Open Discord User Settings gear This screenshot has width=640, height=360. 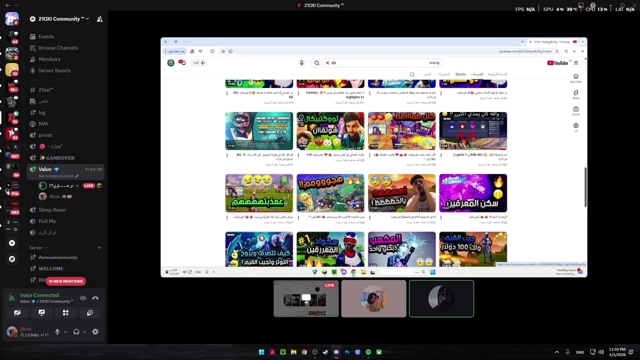pyautogui.click(x=95, y=331)
